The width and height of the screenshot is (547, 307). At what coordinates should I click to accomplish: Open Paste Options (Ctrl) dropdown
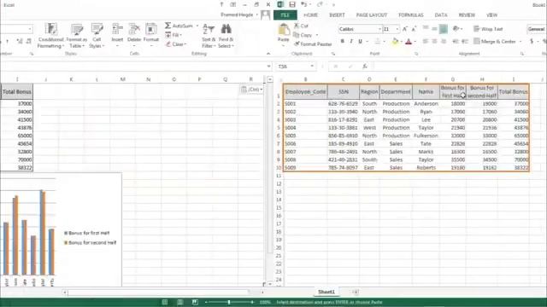tap(251, 90)
